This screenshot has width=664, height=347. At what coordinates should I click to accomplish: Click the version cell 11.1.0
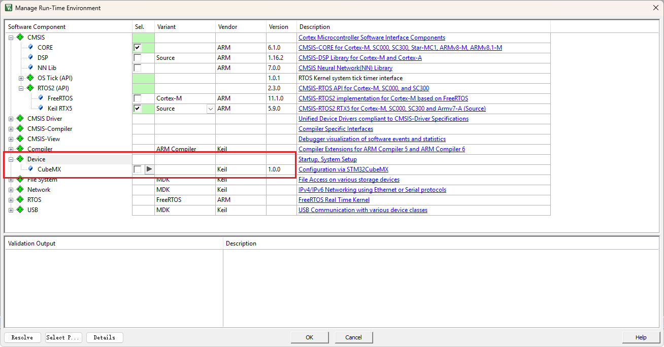[281, 98]
